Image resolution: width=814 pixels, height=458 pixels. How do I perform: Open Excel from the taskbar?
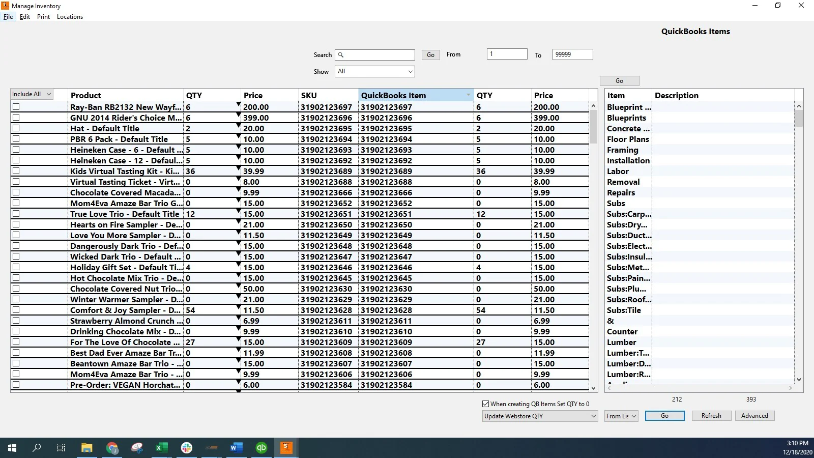point(161,448)
